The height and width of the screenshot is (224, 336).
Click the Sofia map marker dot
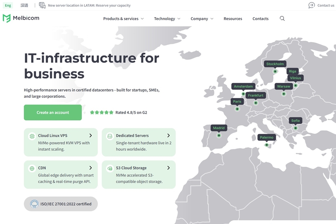coord(295,128)
